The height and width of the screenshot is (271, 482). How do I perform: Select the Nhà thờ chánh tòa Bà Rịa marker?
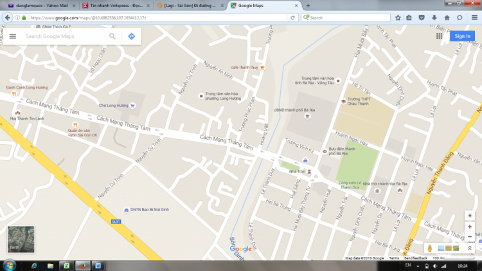tap(400, 190)
